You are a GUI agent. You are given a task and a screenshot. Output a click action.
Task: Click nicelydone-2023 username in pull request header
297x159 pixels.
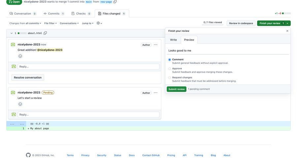(35, 2)
